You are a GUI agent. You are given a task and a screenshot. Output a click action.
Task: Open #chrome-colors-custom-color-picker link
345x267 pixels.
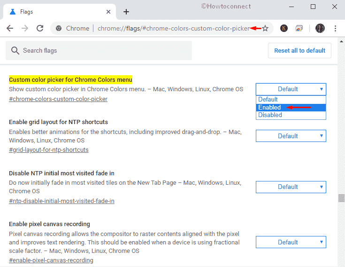pos(58,99)
